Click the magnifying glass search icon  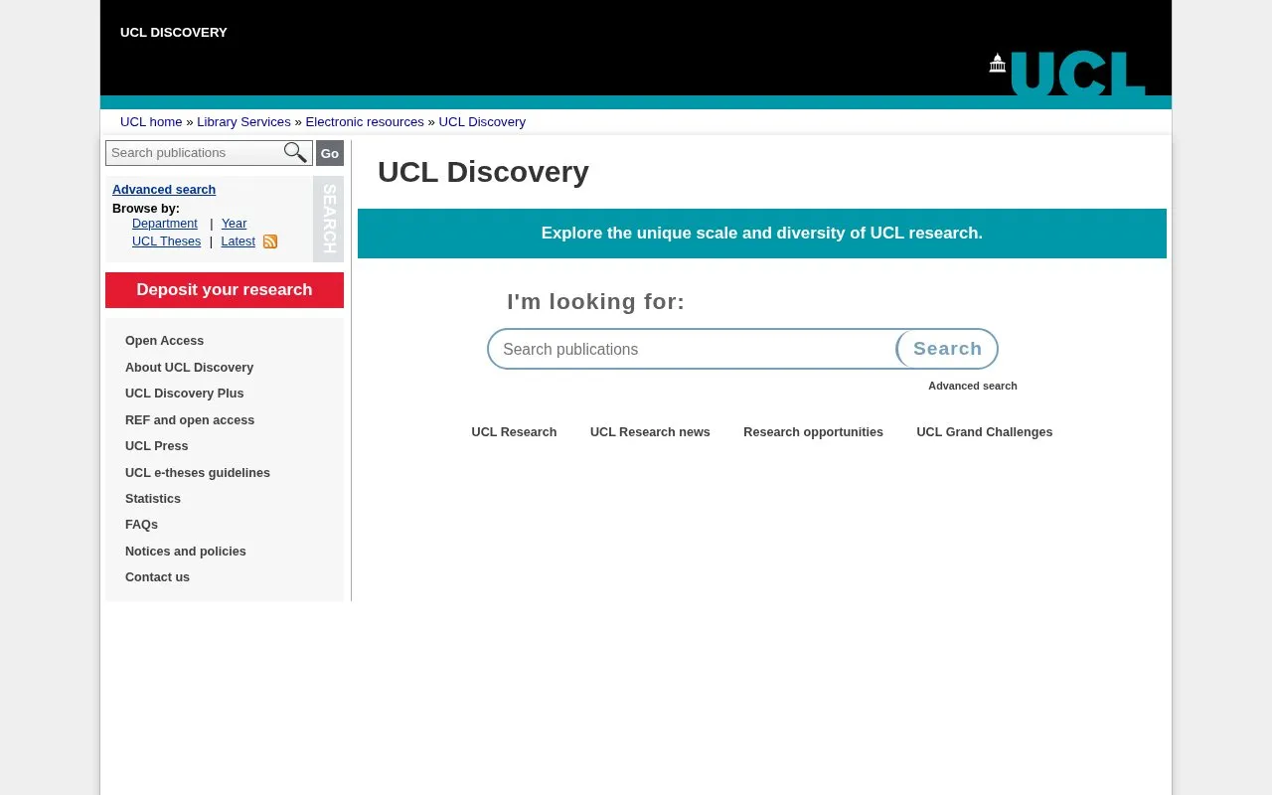tap(295, 152)
